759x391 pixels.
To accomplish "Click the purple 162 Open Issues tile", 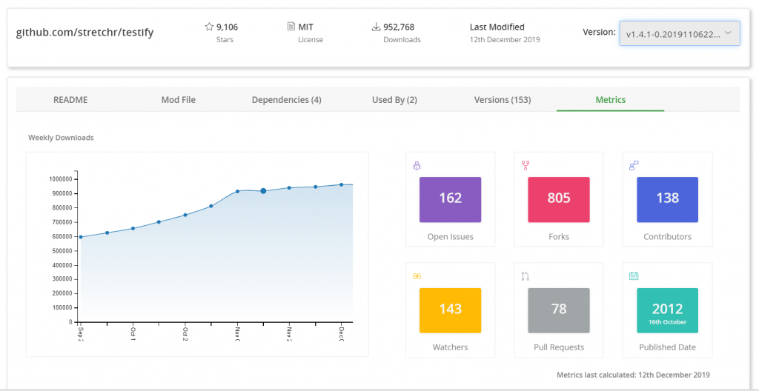I will click(x=450, y=199).
